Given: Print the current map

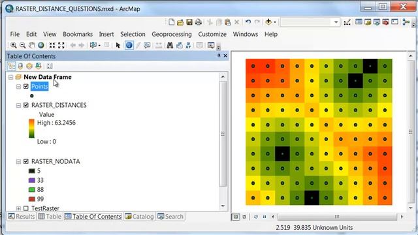Looking at the screenshot, I should pos(198,22).
